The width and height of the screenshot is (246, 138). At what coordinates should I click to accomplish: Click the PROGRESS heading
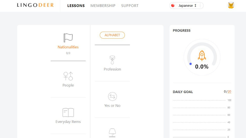(x=182, y=30)
